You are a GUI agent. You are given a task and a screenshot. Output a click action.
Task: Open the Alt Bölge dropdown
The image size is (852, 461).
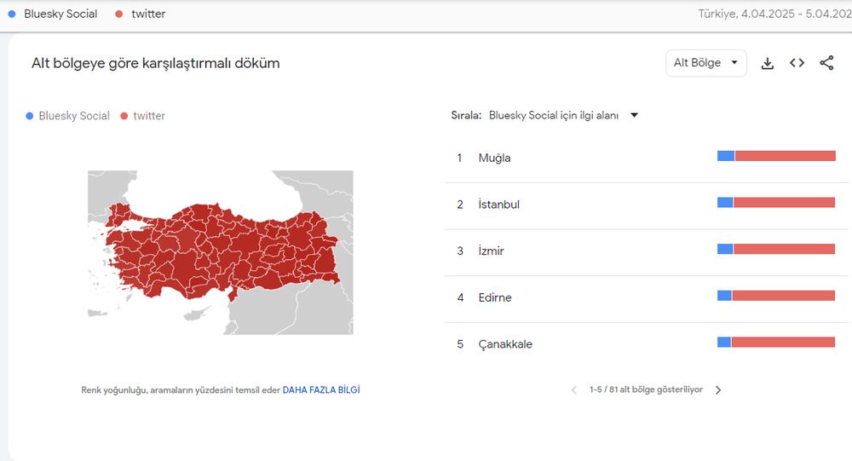pos(705,63)
